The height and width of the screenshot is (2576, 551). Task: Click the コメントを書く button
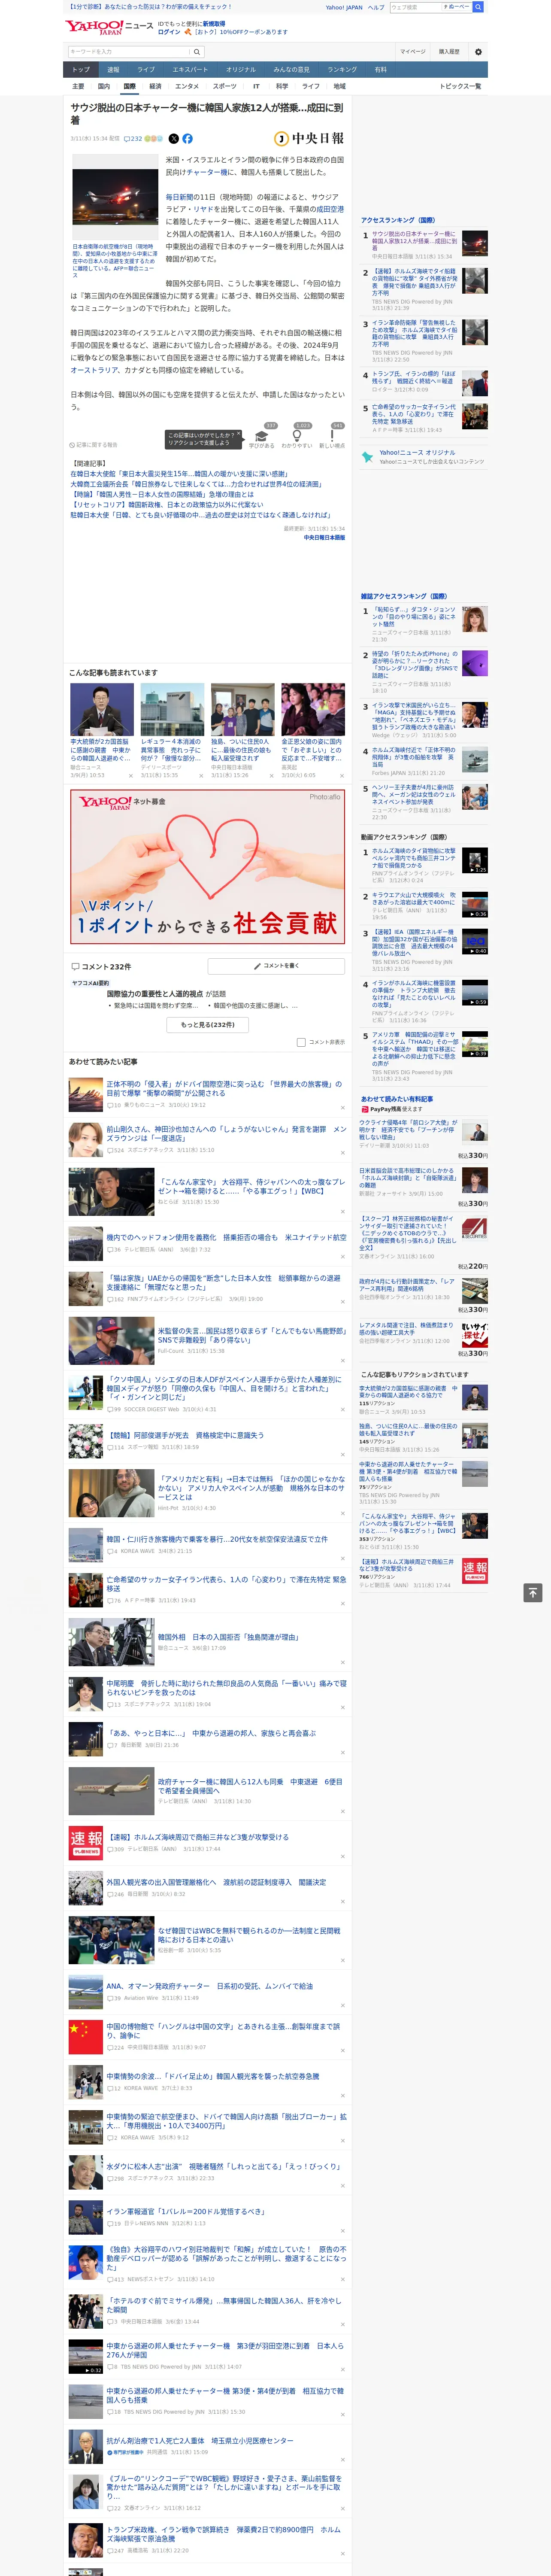[277, 967]
